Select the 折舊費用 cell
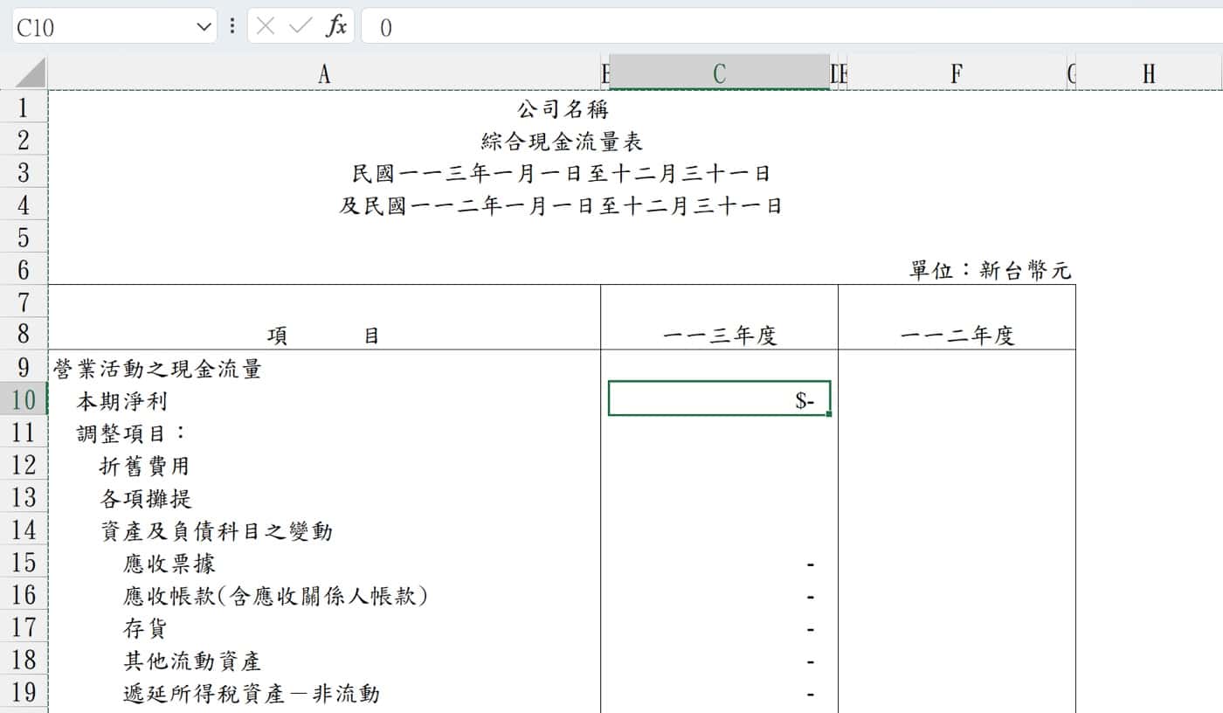Viewport: 1223px width, 713px height. [144, 467]
